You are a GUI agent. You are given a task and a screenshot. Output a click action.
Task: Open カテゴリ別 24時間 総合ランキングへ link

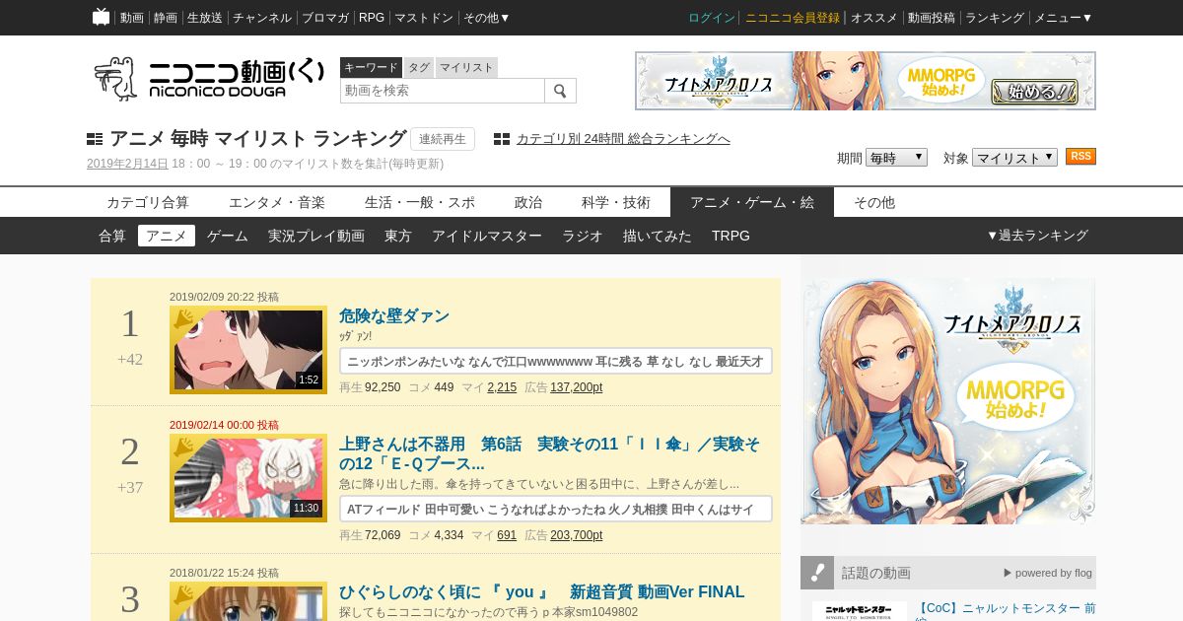[x=623, y=139]
